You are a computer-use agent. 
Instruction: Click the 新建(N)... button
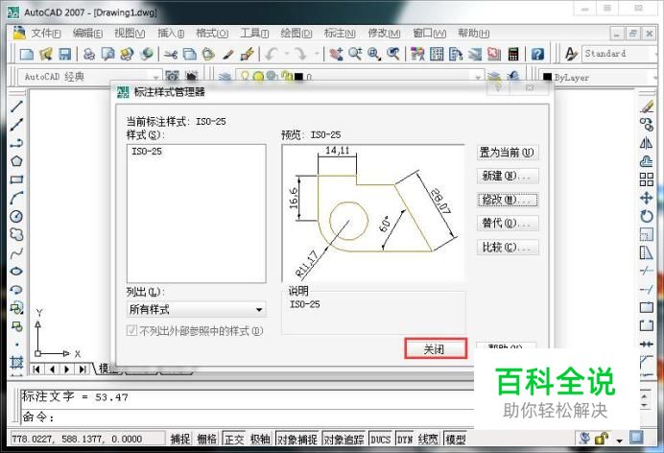[x=508, y=176]
